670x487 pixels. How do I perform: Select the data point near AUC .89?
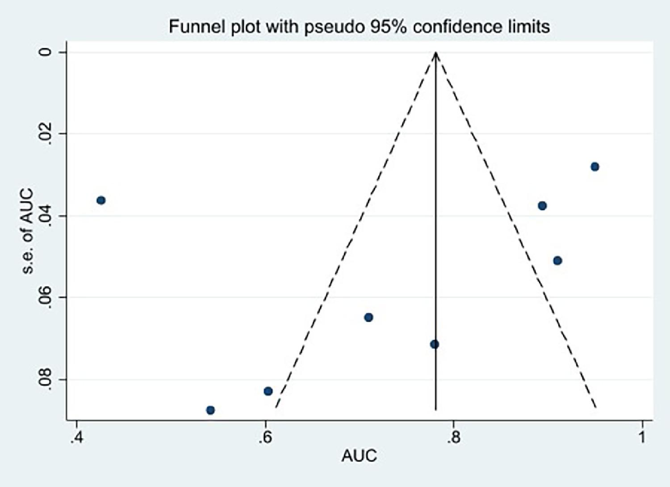point(542,206)
